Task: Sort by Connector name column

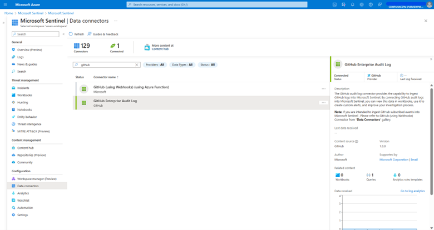Action: coord(106,77)
